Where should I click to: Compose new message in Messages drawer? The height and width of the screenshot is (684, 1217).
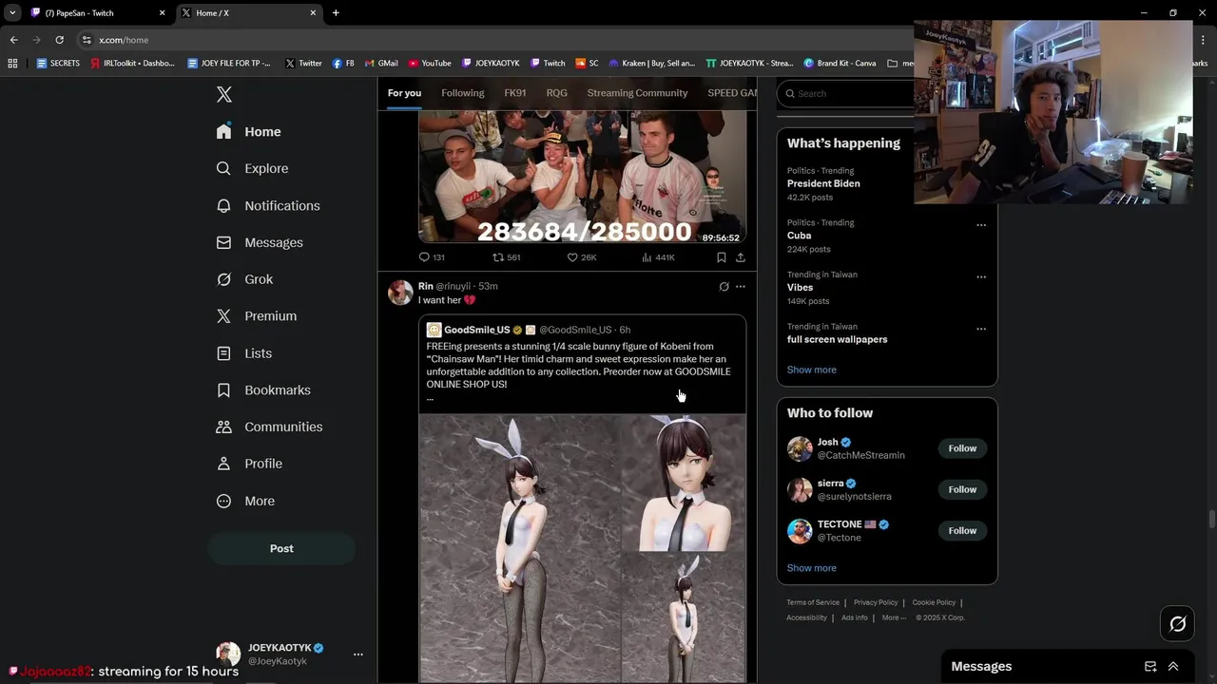(1150, 667)
